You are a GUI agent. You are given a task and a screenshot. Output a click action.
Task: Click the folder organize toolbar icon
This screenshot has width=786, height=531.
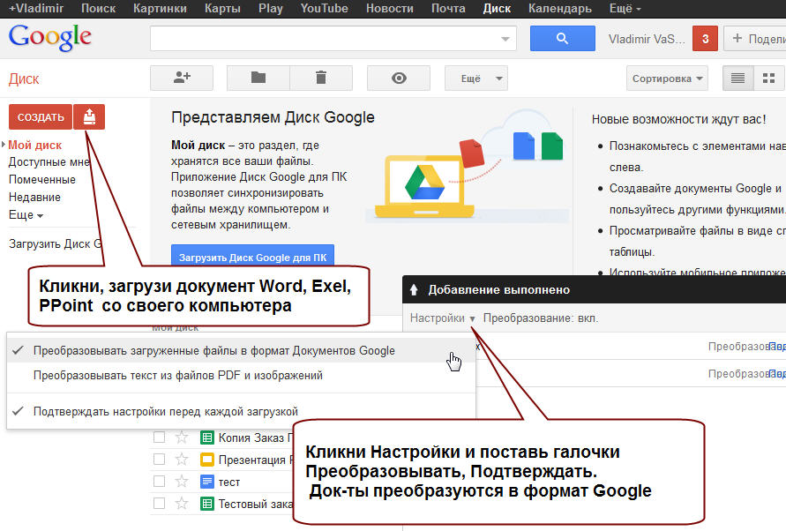tap(258, 79)
